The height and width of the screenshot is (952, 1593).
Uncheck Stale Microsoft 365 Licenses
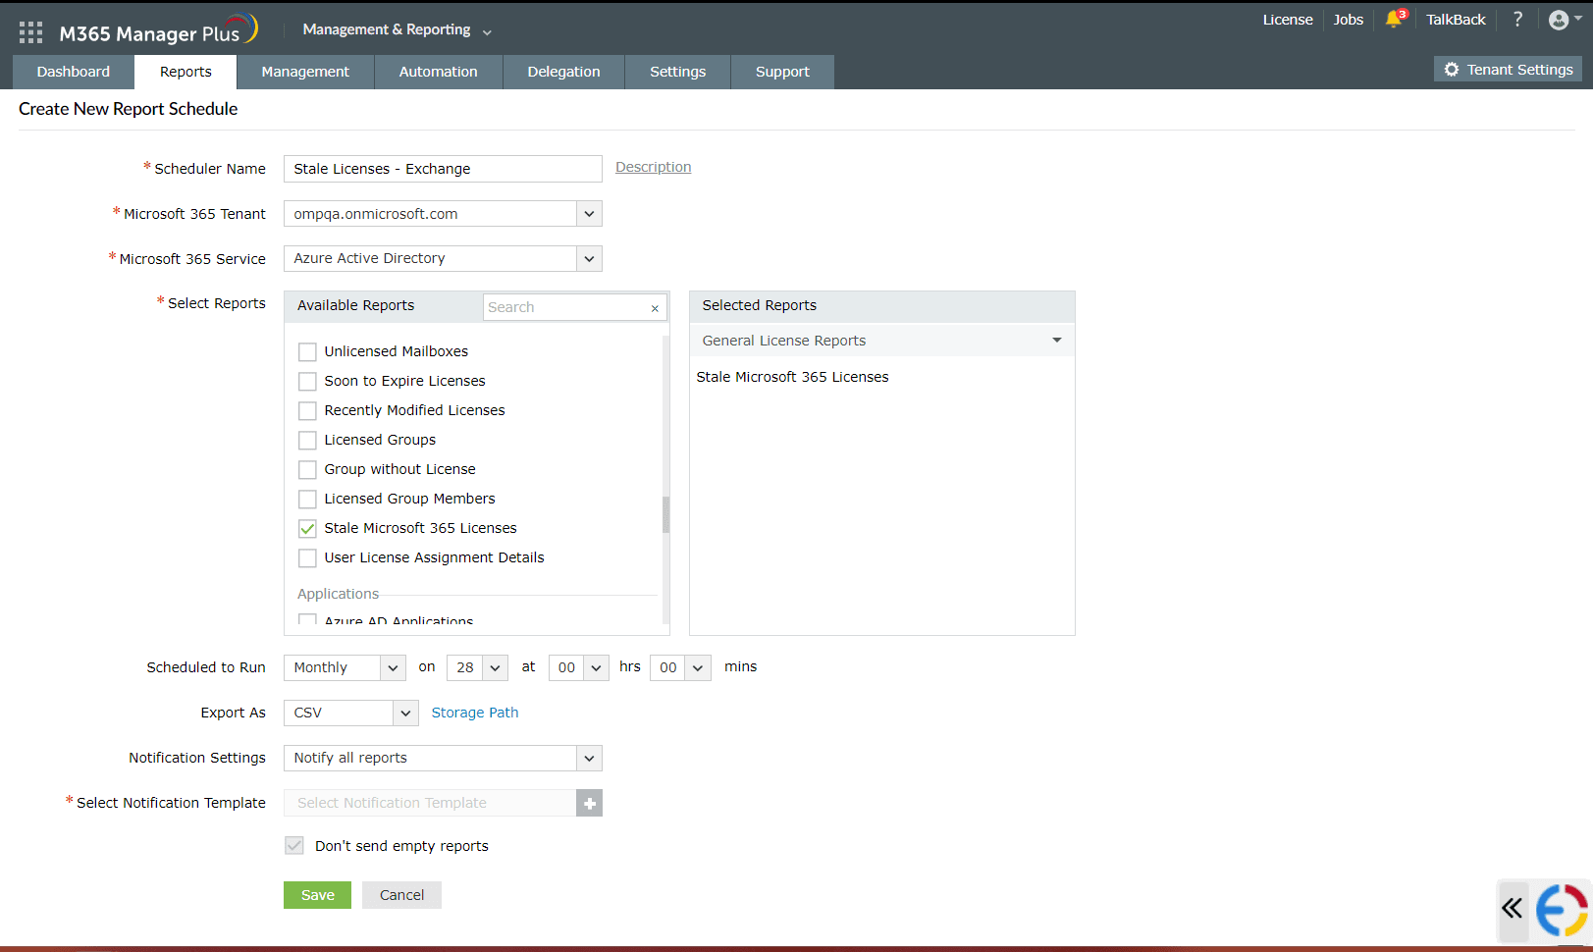307,528
